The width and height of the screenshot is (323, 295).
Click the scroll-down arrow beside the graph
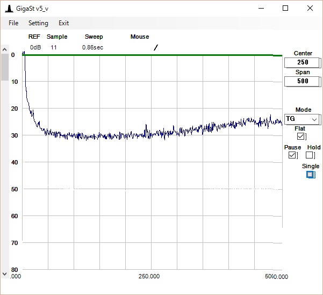(x=5, y=273)
